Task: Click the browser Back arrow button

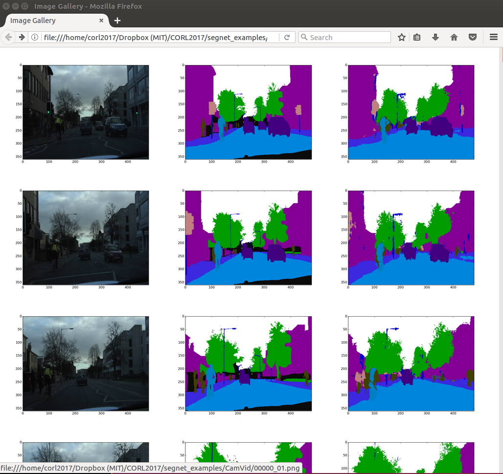Action: click(9, 38)
